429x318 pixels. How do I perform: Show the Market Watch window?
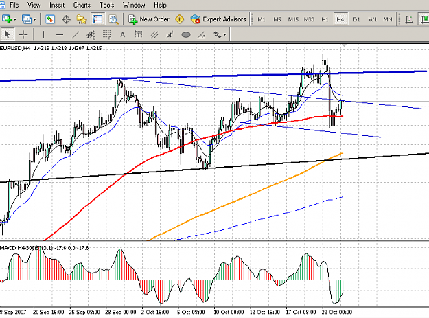[x=50, y=19]
